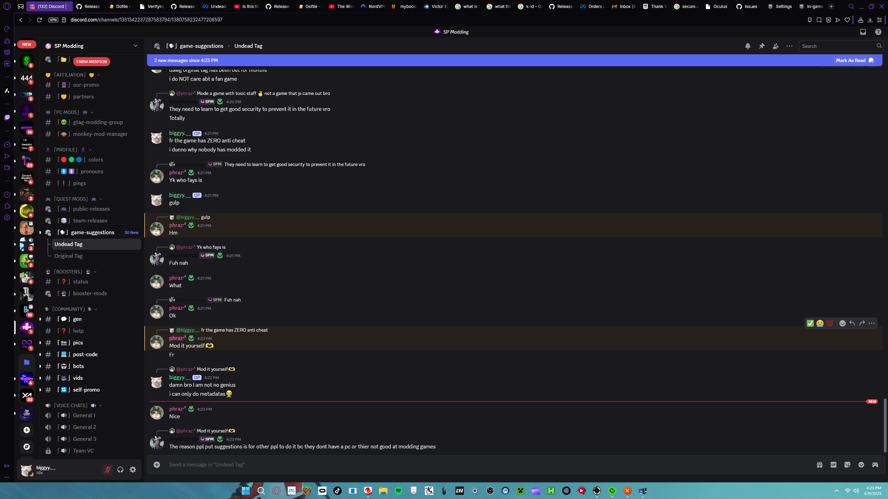The image size is (888, 499).
Task: Open SP Modding server dropdown menu
Action: [x=135, y=46]
